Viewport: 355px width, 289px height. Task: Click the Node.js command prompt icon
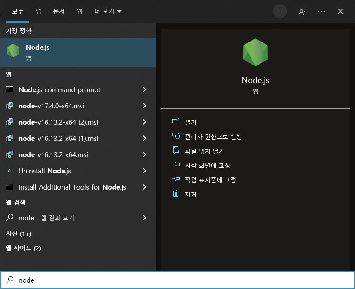(9, 89)
